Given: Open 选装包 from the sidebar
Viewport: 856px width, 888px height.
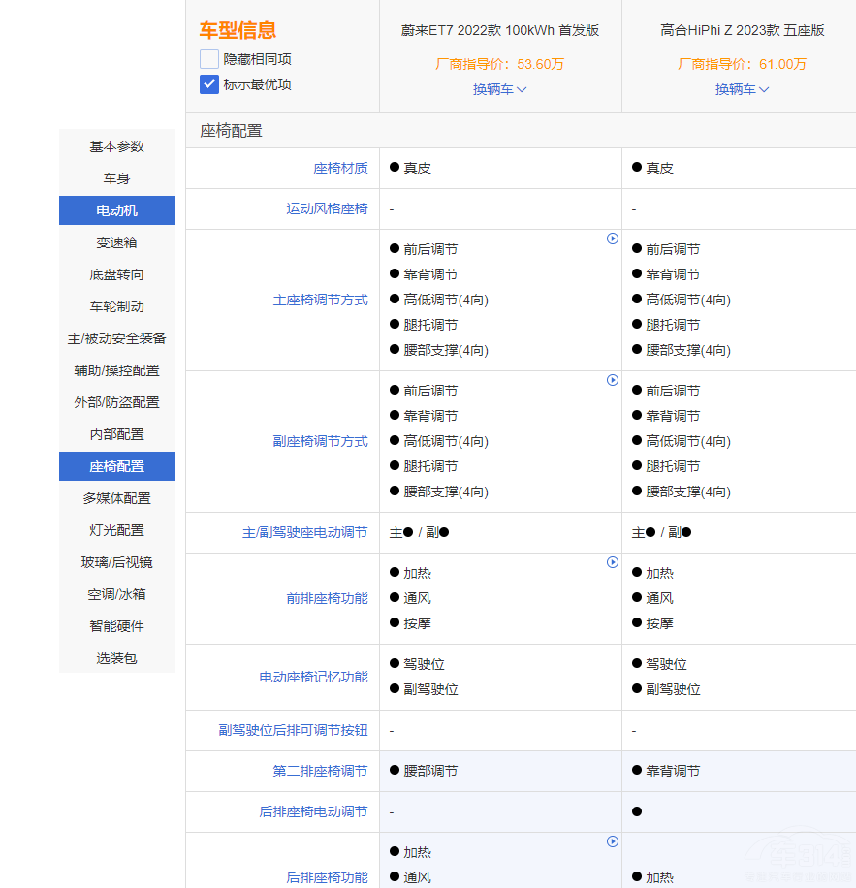Looking at the screenshot, I should (x=117, y=658).
